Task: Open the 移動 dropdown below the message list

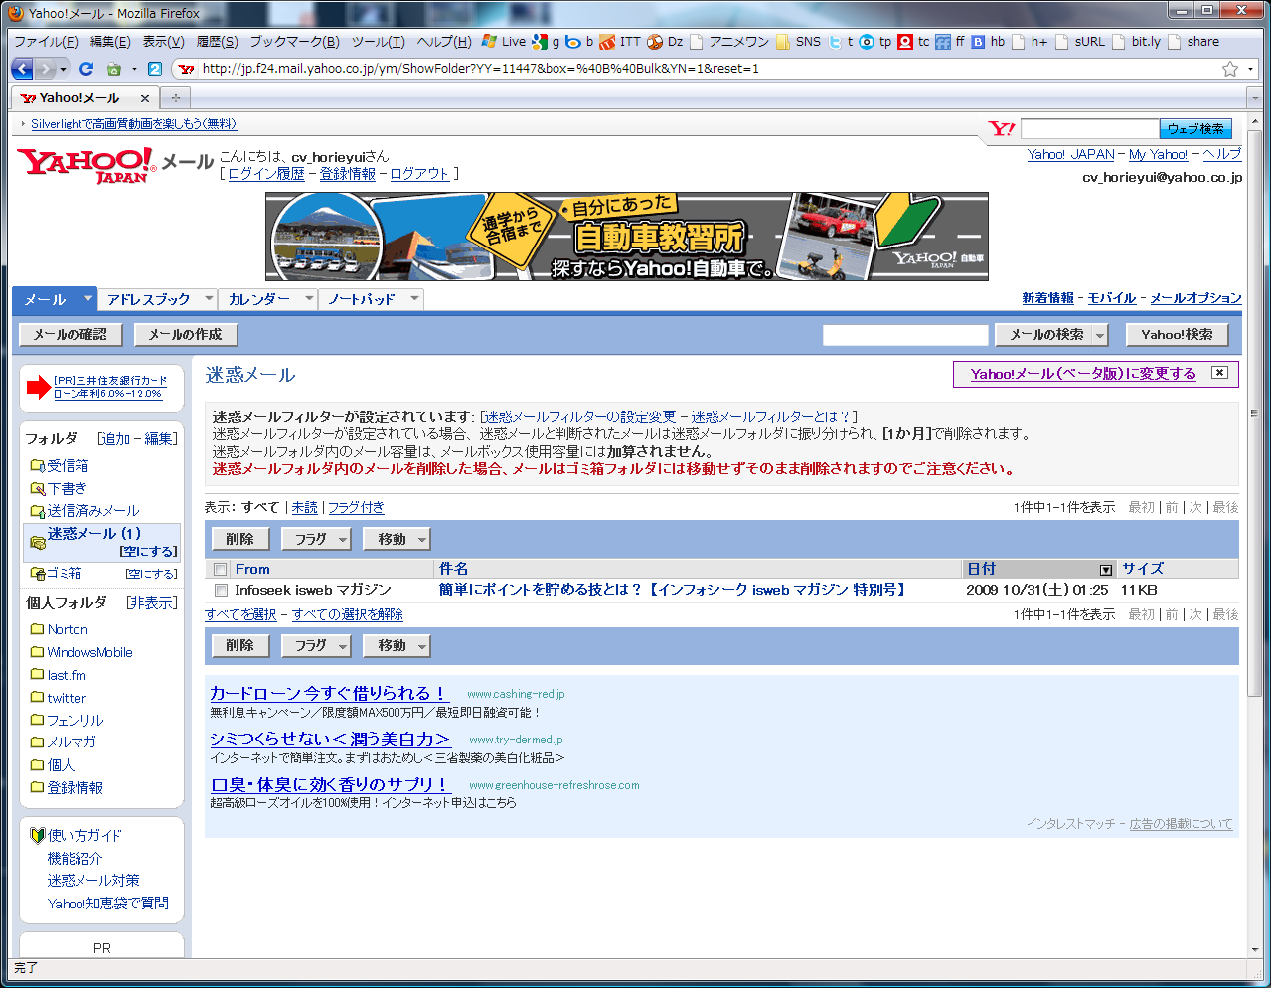Action: tap(422, 646)
